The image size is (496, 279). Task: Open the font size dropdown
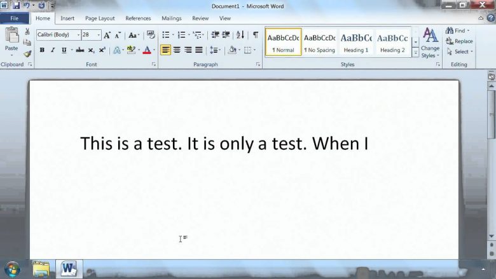[x=99, y=35]
